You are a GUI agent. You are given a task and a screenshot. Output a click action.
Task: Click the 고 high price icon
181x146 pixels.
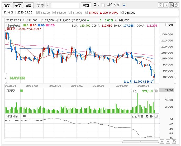[54, 13]
